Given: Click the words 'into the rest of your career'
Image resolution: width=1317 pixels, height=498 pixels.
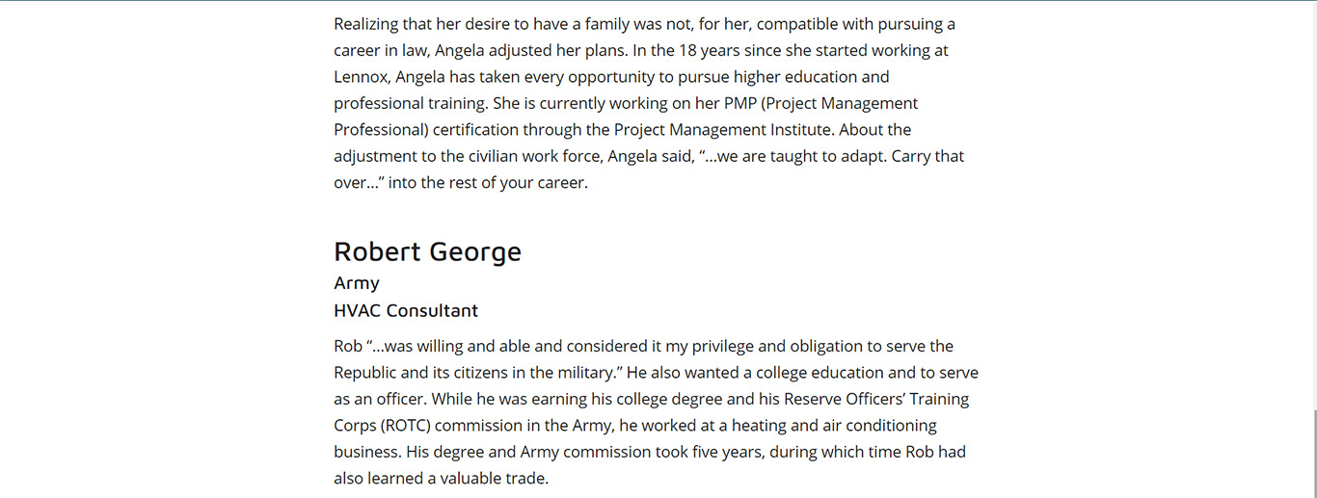Looking at the screenshot, I should [x=488, y=182].
